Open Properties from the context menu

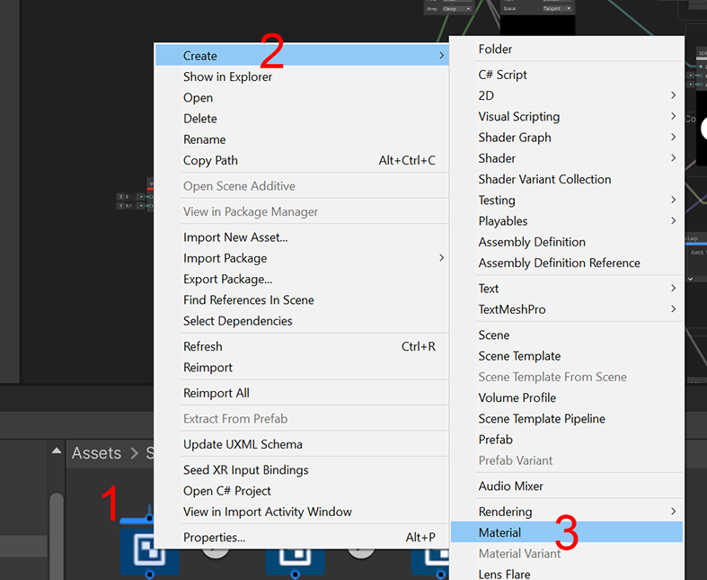point(214,538)
